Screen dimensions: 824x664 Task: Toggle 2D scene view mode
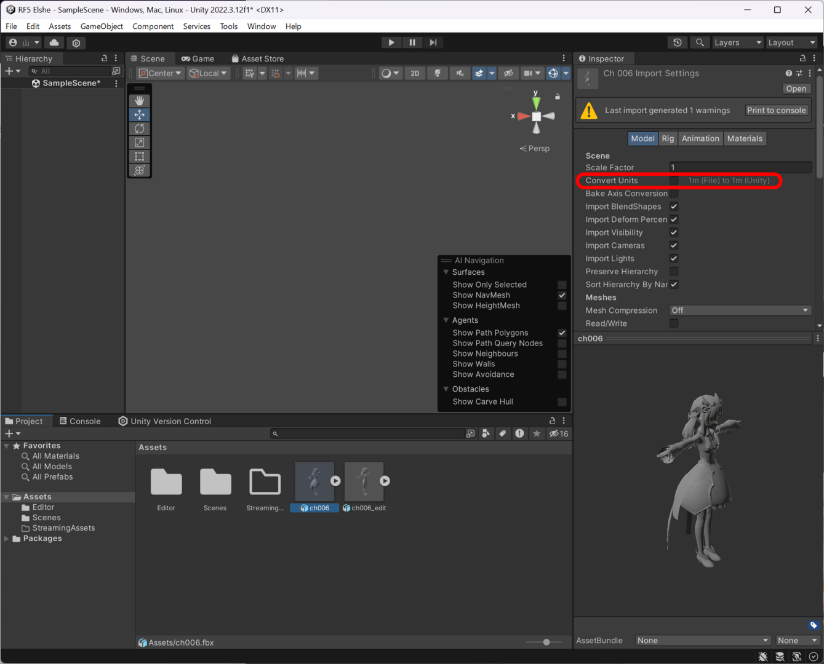(415, 73)
